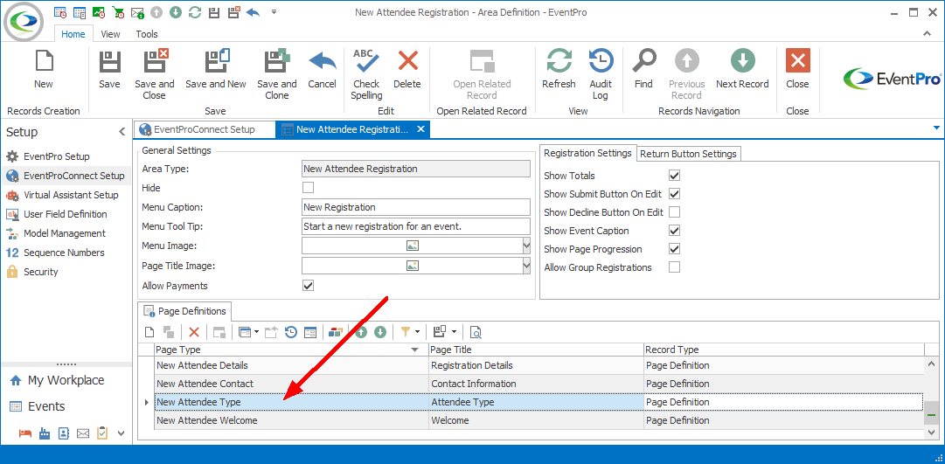Open Virtual Assistant Setup in sidebar
This screenshot has width=945, height=464.
(71, 195)
